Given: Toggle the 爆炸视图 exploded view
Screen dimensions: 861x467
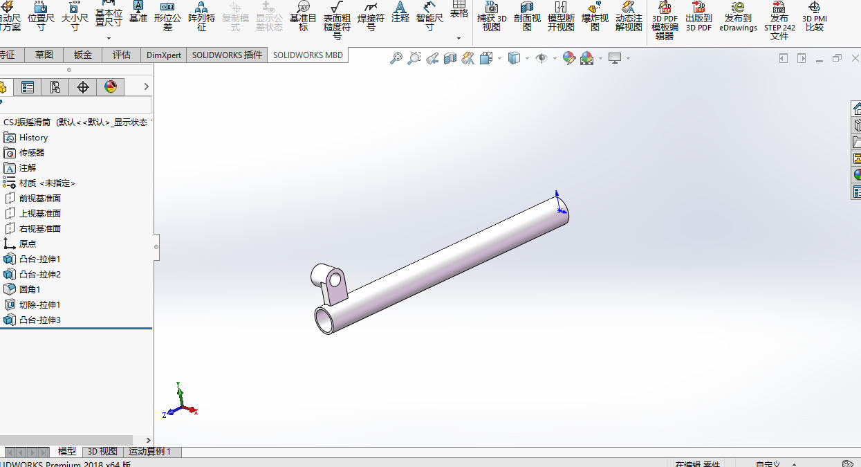Looking at the screenshot, I should pyautogui.click(x=595, y=17).
